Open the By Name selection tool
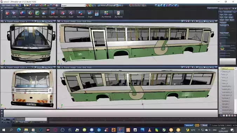The height and width of the screenshot is (133, 237). tap(118, 14)
